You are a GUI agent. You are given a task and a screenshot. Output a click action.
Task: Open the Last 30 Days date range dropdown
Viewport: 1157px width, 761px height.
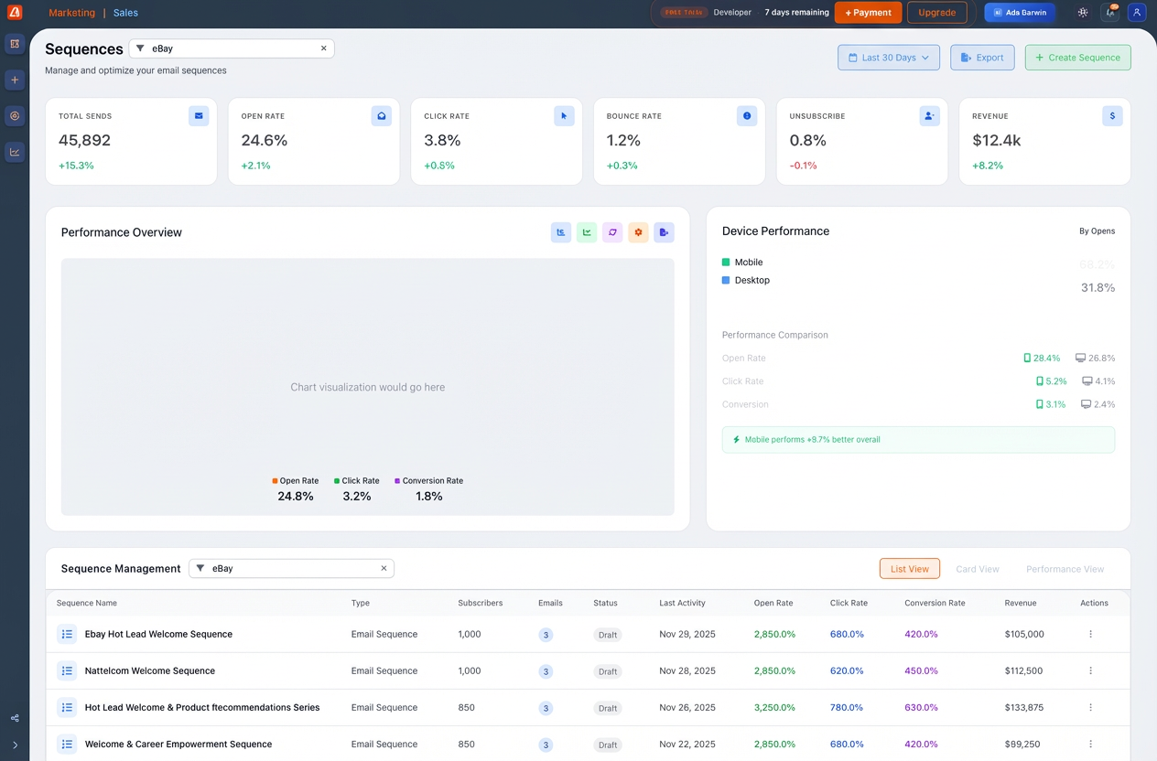(x=888, y=58)
